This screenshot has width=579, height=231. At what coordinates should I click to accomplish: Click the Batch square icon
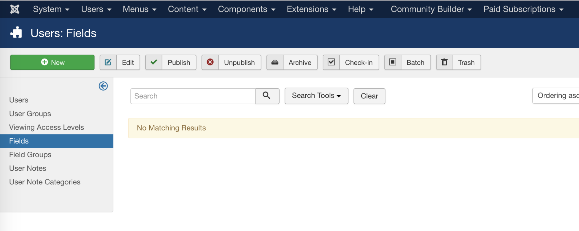[x=393, y=62]
